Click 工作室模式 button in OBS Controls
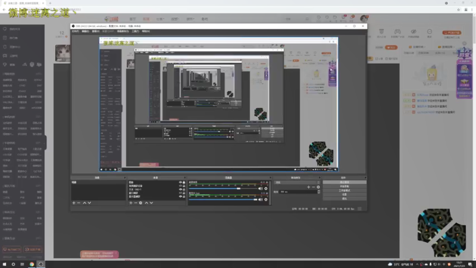476x268 pixels. click(345, 191)
